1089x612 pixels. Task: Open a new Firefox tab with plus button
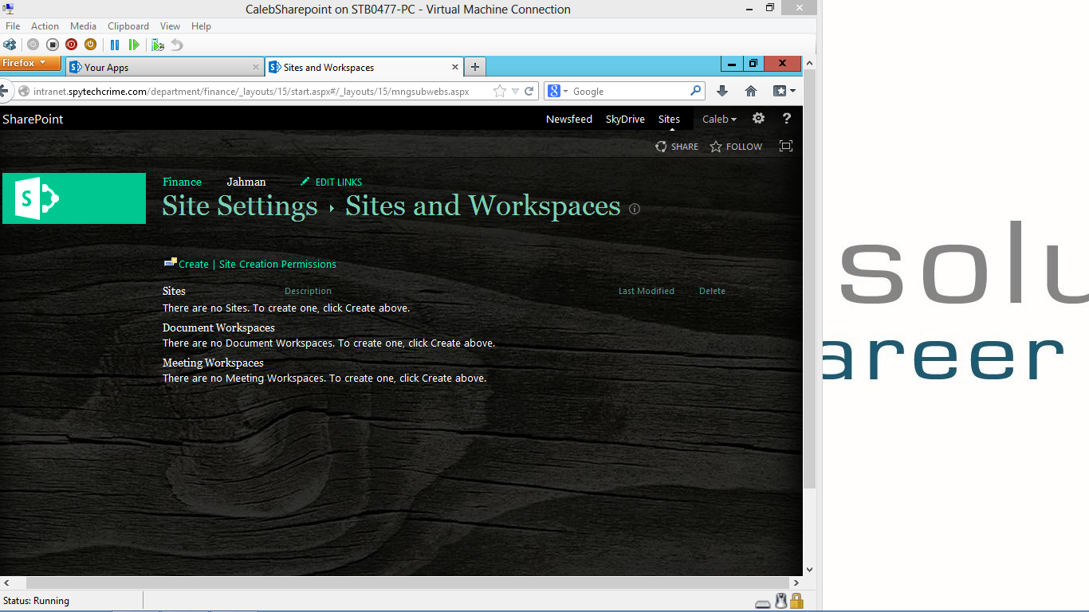(x=475, y=67)
